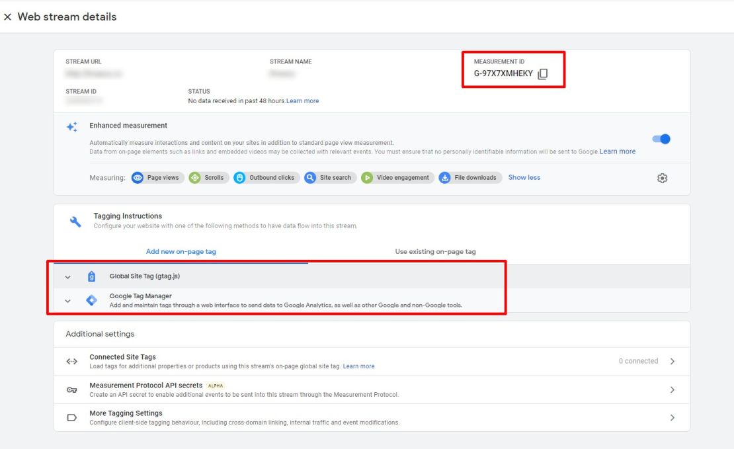Click the Tagging Instructions wrench icon
Screen dimensions: 734x449
pyautogui.click(x=75, y=222)
